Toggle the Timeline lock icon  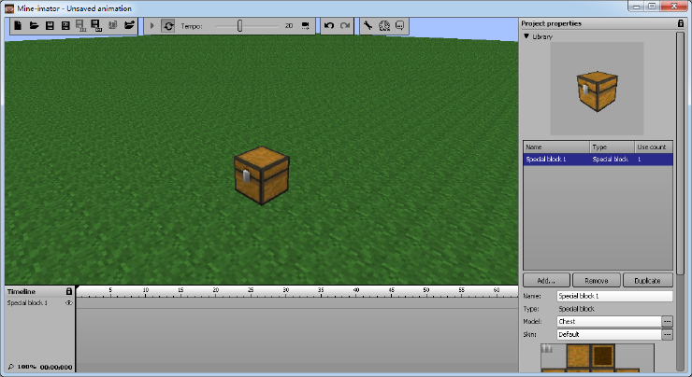click(x=69, y=291)
